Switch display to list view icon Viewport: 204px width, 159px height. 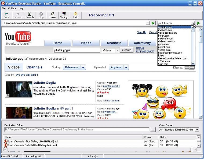pyautogui.click(x=187, y=68)
